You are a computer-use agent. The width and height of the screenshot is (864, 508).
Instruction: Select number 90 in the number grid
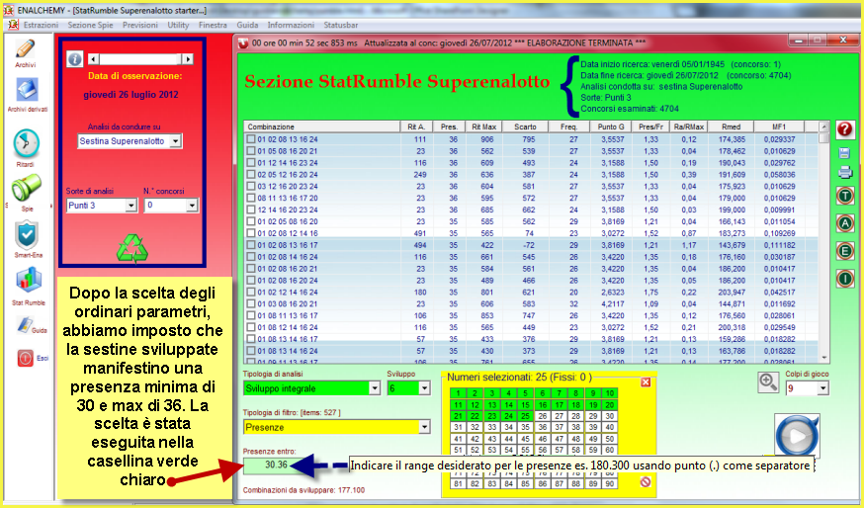click(x=609, y=483)
